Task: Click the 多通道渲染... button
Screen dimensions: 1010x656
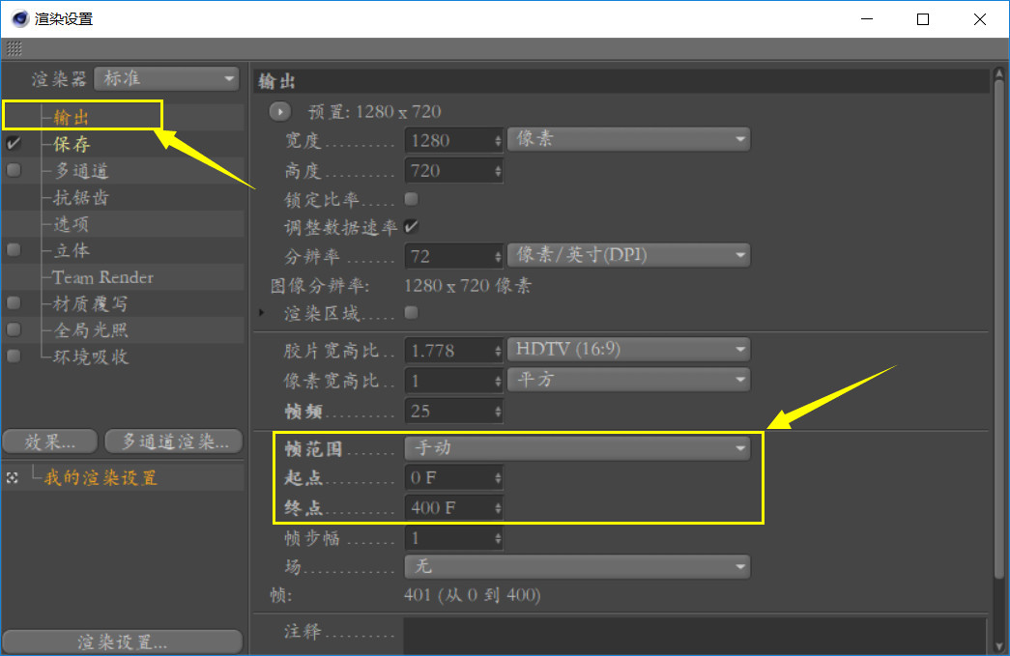Action: 174,442
